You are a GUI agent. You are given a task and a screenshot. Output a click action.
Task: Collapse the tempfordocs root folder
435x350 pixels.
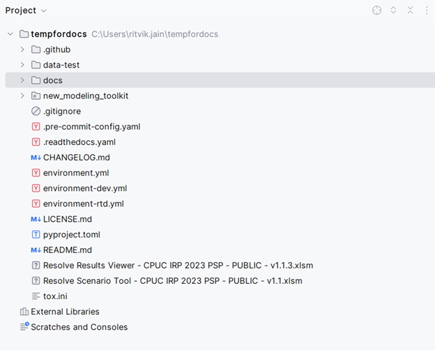point(10,34)
